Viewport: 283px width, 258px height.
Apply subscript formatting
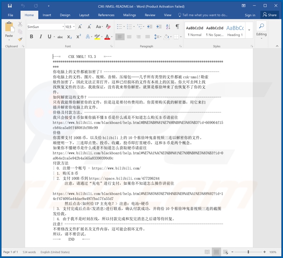[69, 37]
